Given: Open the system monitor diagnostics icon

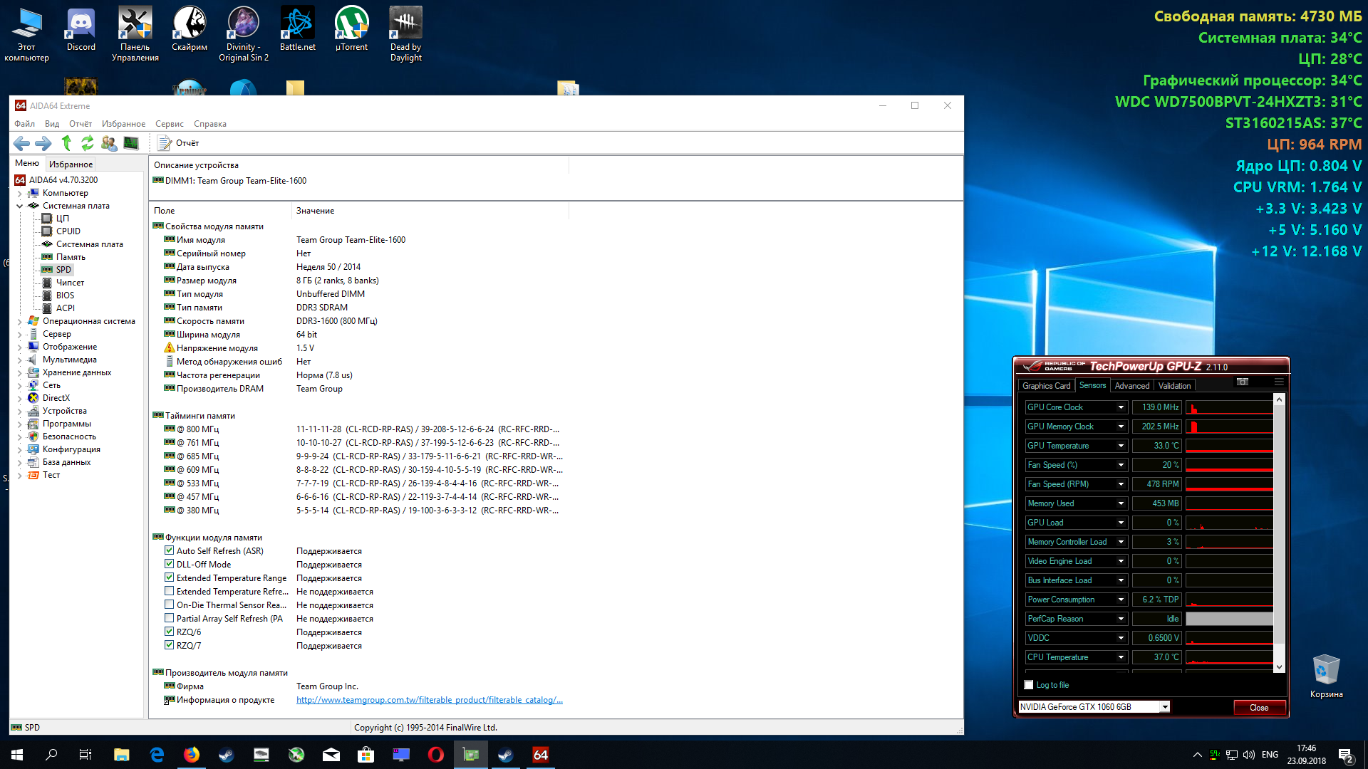Looking at the screenshot, I should (x=131, y=143).
